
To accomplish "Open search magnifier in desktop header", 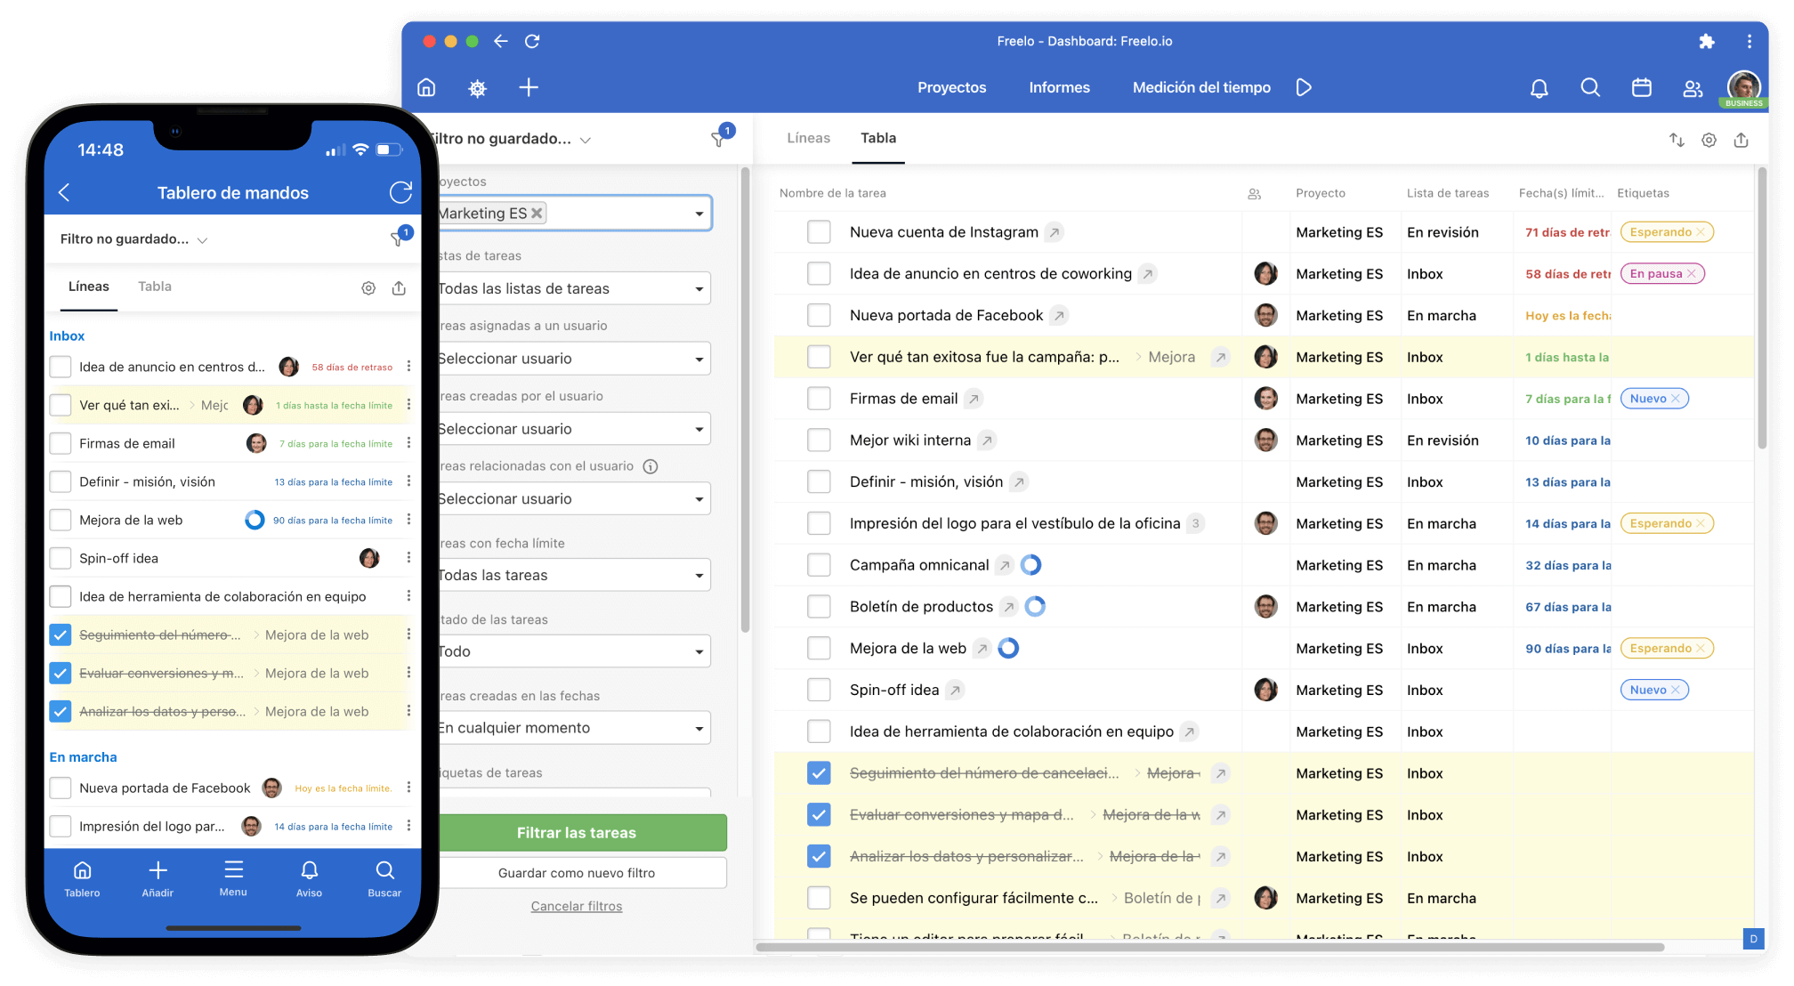I will pyautogui.click(x=1590, y=87).
